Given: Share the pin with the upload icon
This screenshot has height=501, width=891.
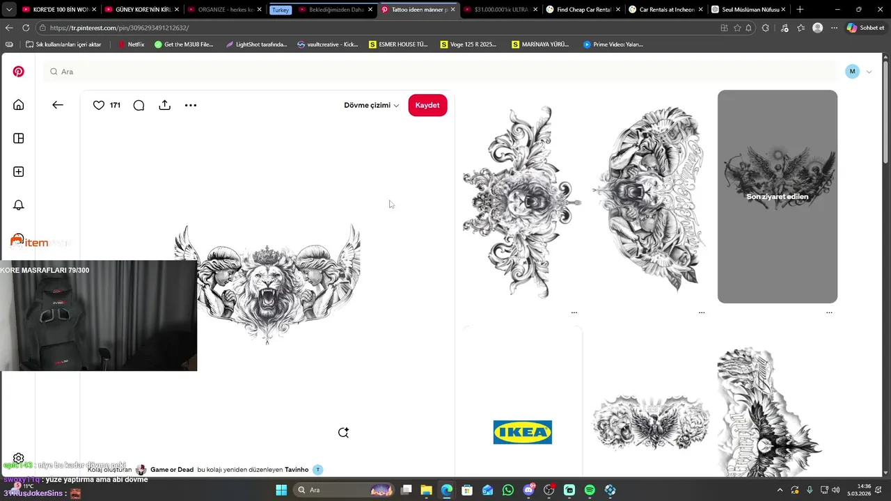Looking at the screenshot, I should [165, 105].
